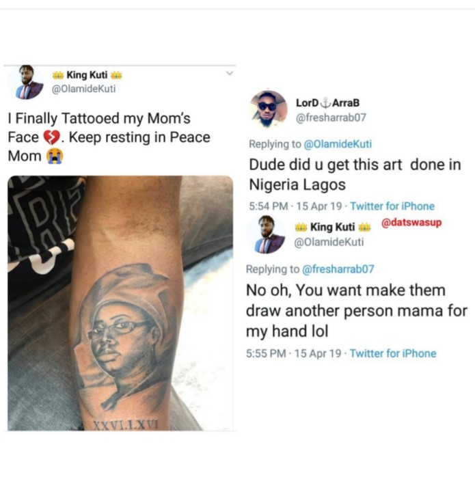The width and height of the screenshot is (475, 492).
Task: Open the 5:55 PM · 15 Apr 19 timestamp
Action: 295,353
